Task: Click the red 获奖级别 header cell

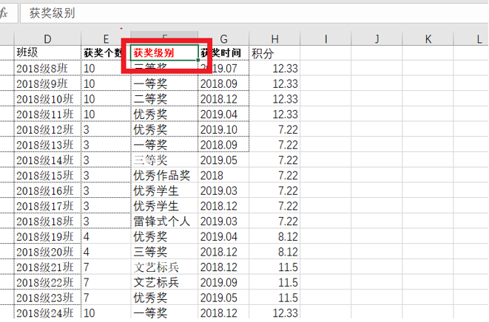Action: (164, 53)
